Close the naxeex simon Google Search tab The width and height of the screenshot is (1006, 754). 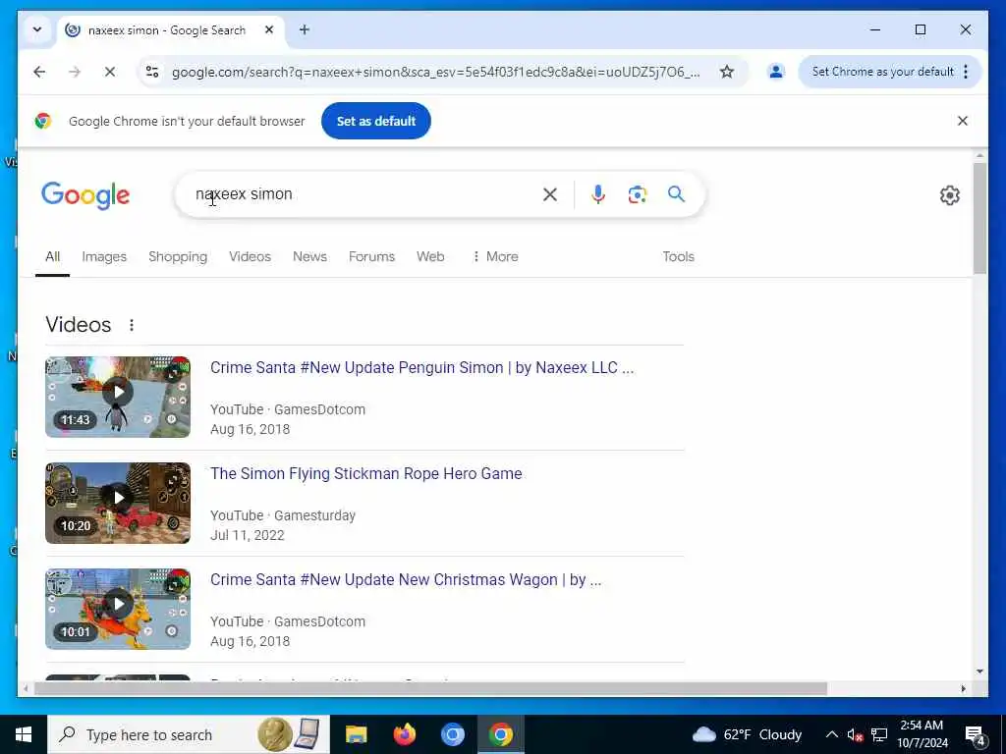(269, 29)
